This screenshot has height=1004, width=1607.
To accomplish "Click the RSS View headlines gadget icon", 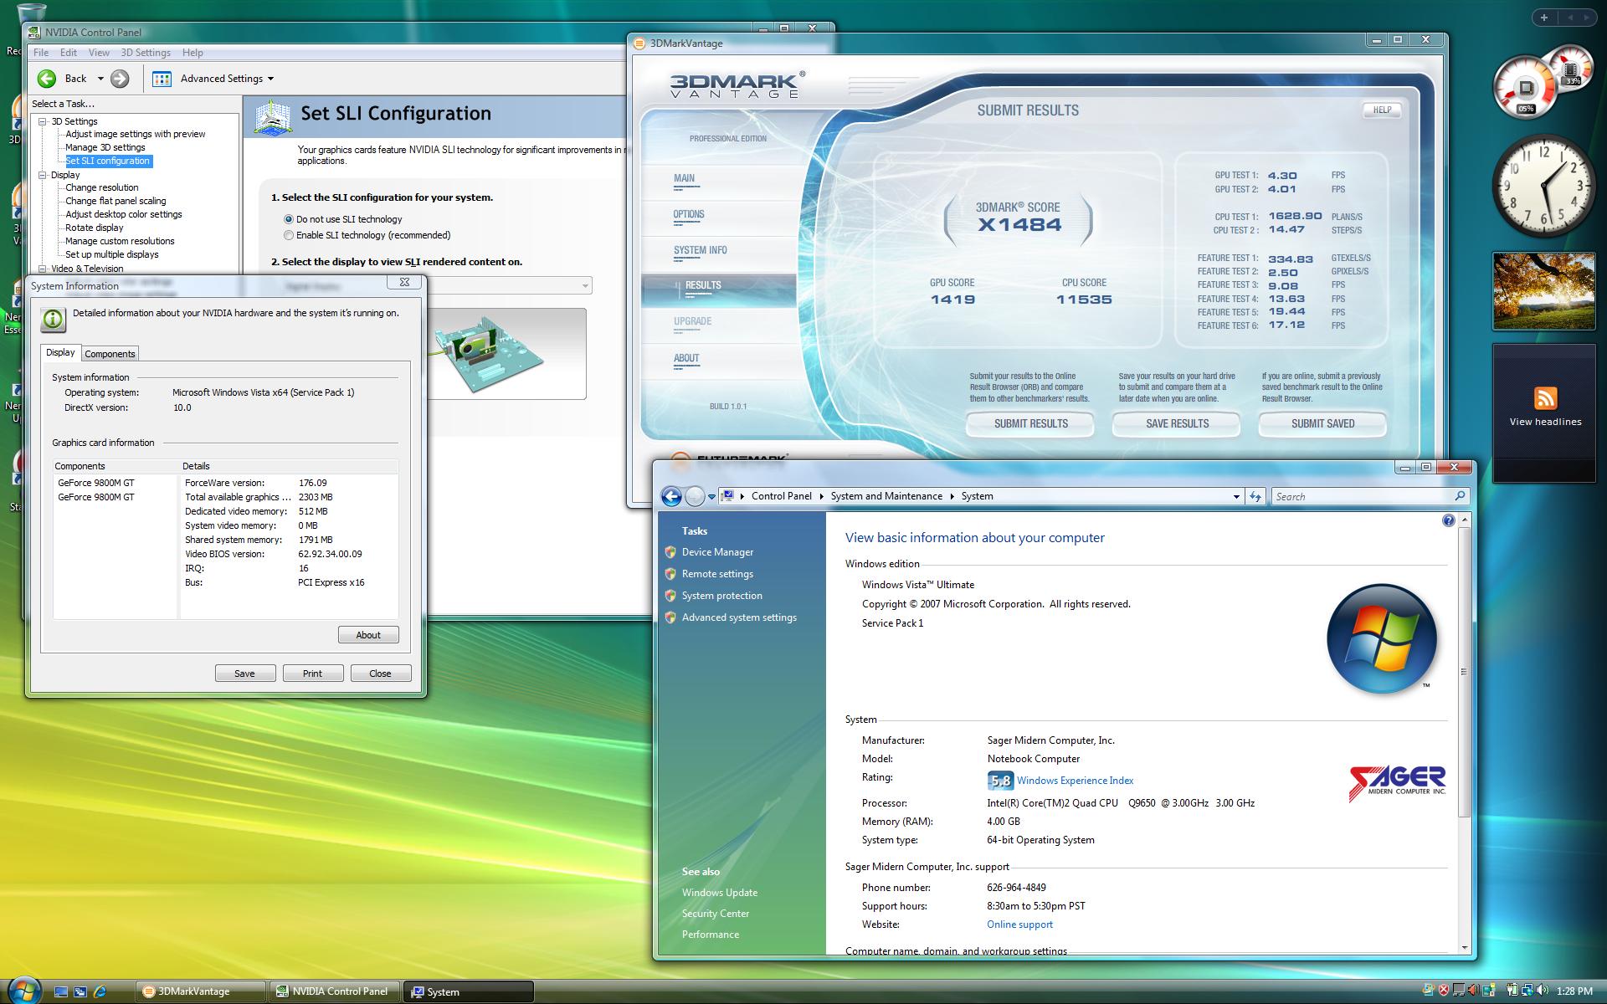I will tap(1545, 397).
